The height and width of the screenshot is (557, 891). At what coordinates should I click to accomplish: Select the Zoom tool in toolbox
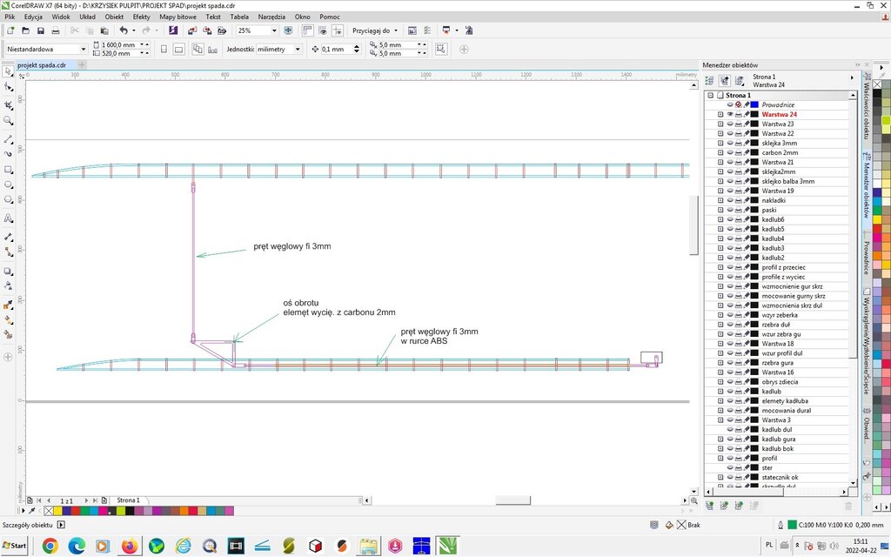[9, 121]
